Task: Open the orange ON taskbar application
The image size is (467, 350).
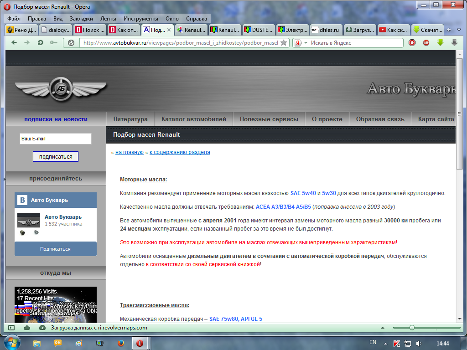Action: point(58,343)
